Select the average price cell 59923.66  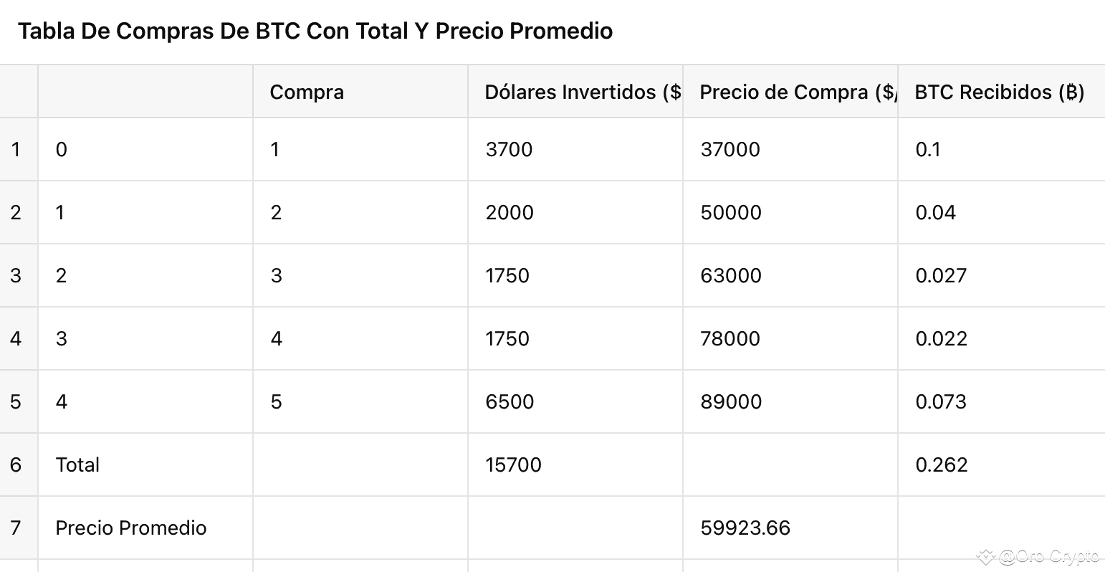pyautogui.click(x=745, y=528)
